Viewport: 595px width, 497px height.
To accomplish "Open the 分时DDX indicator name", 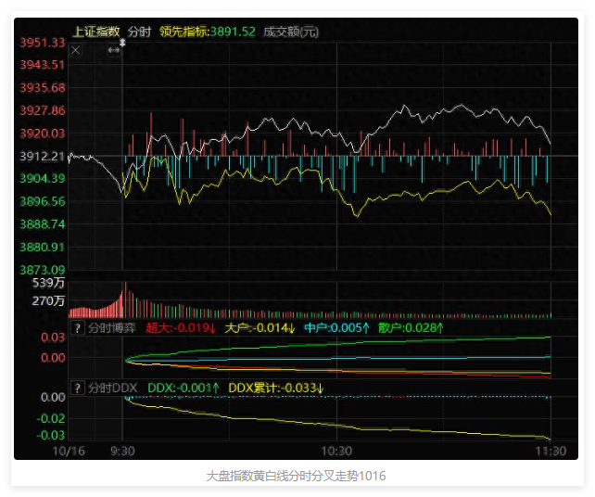I will [x=112, y=387].
